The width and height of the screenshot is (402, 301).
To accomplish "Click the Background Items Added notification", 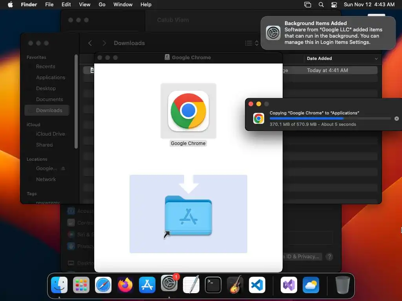I will tap(328, 33).
